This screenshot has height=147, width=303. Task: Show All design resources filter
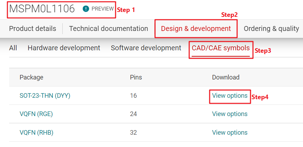pyautogui.click(x=13, y=48)
